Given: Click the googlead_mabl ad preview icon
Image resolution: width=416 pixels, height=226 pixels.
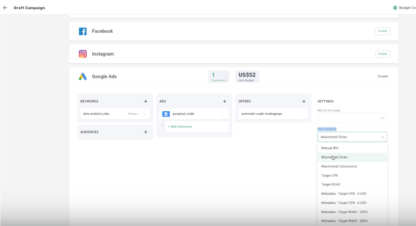Looking at the screenshot, I should click(x=166, y=114).
